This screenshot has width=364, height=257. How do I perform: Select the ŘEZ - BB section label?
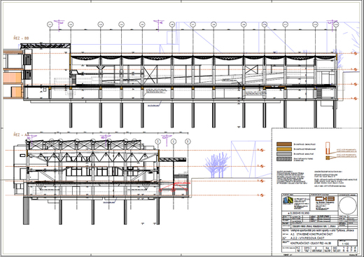pyautogui.click(x=21, y=39)
